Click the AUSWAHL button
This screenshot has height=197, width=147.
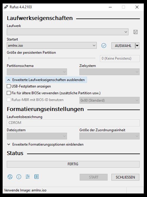point(123,46)
